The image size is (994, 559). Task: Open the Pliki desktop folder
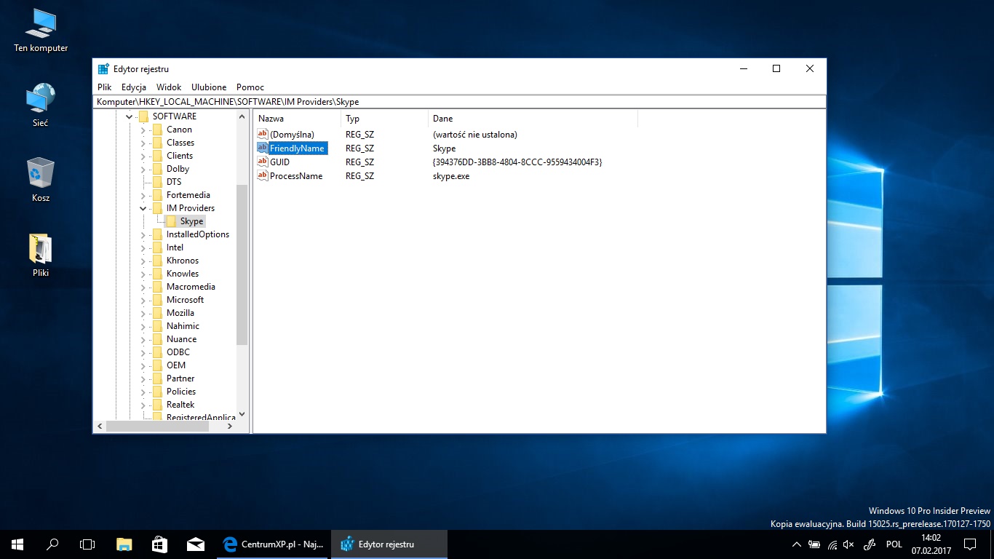41,255
